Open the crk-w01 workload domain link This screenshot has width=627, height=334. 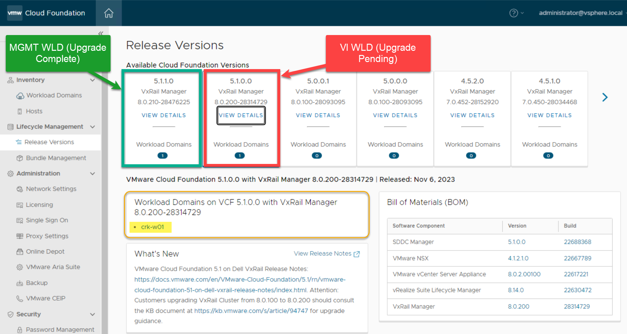[x=152, y=227]
